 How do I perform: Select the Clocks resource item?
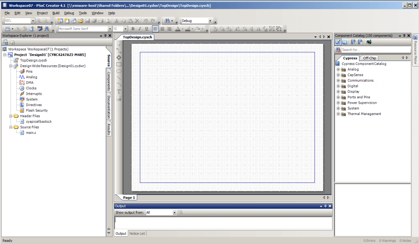[31, 88]
